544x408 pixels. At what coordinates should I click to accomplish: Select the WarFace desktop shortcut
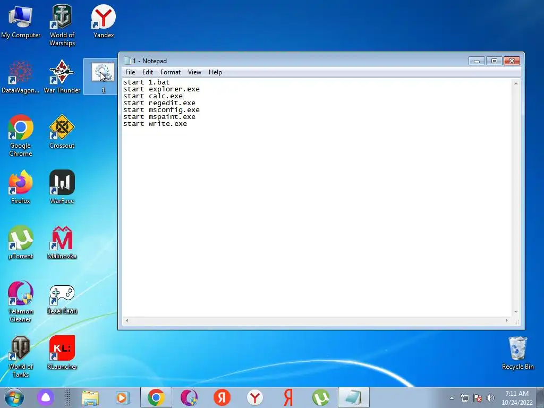point(62,187)
